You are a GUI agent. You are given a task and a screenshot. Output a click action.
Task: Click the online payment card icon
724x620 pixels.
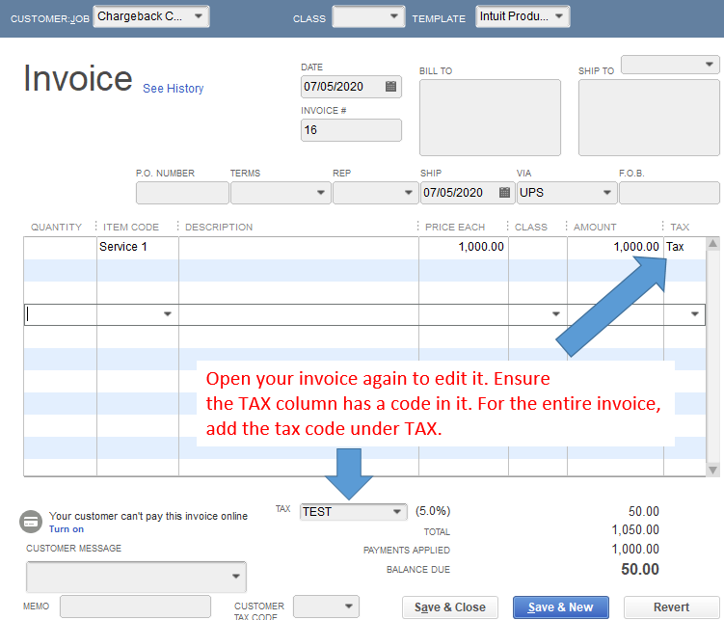pyautogui.click(x=31, y=522)
